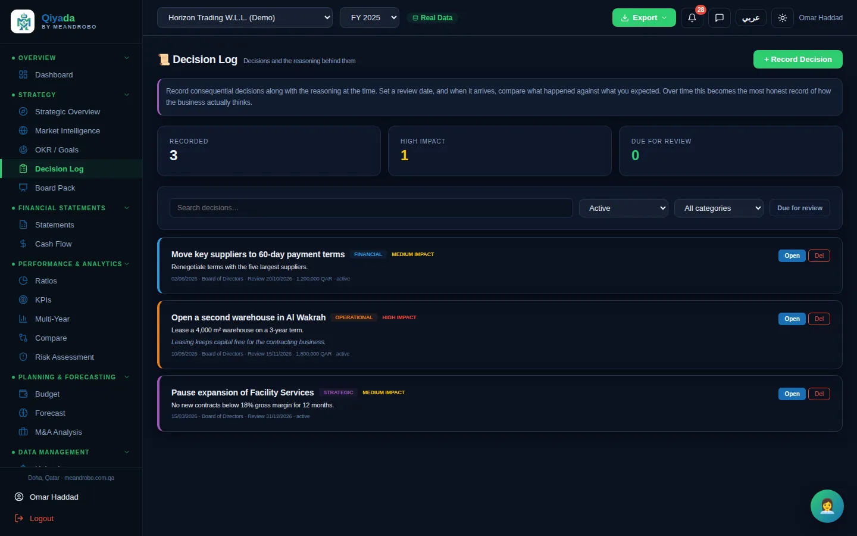Open the assistant avatar chat bubble

[827, 506]
